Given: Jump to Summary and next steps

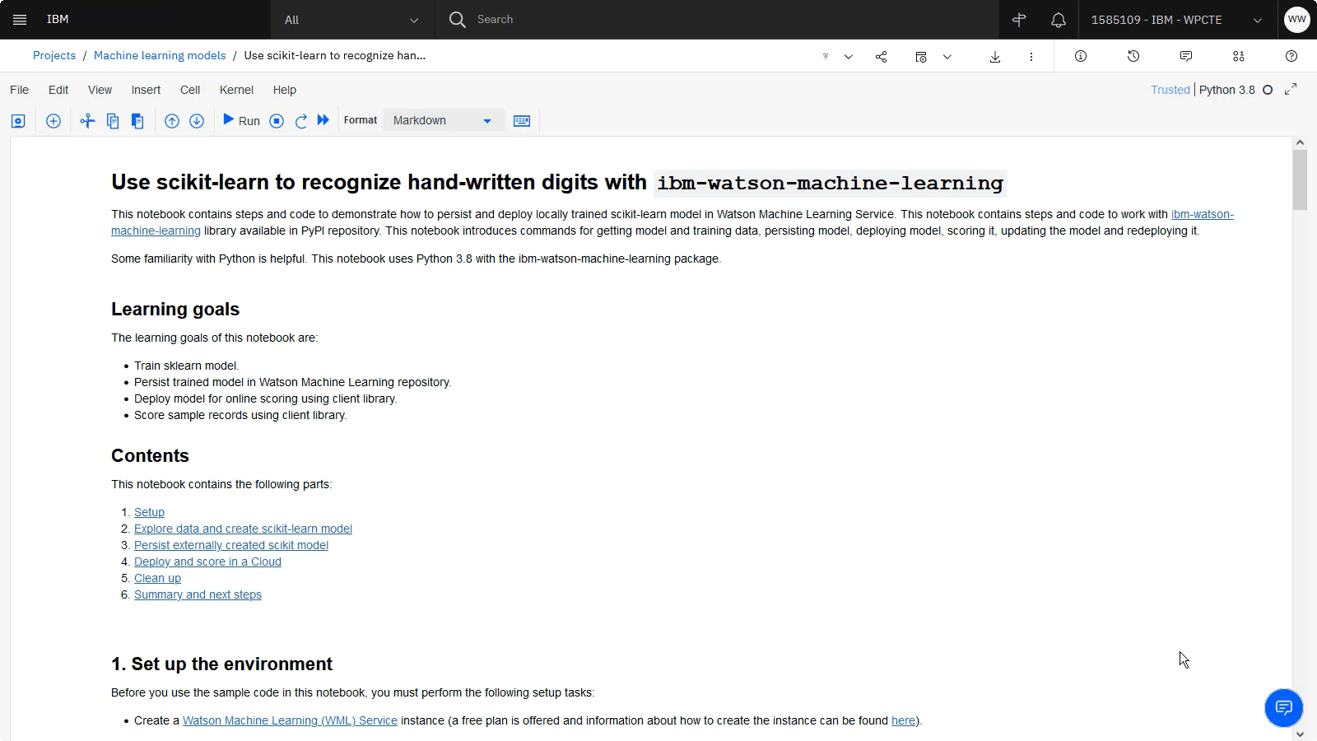Looking at the screenshot, I should coord(198,594).
